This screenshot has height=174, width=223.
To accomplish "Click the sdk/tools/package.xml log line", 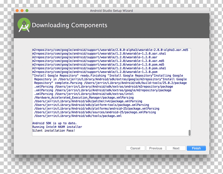I will 78,116.
